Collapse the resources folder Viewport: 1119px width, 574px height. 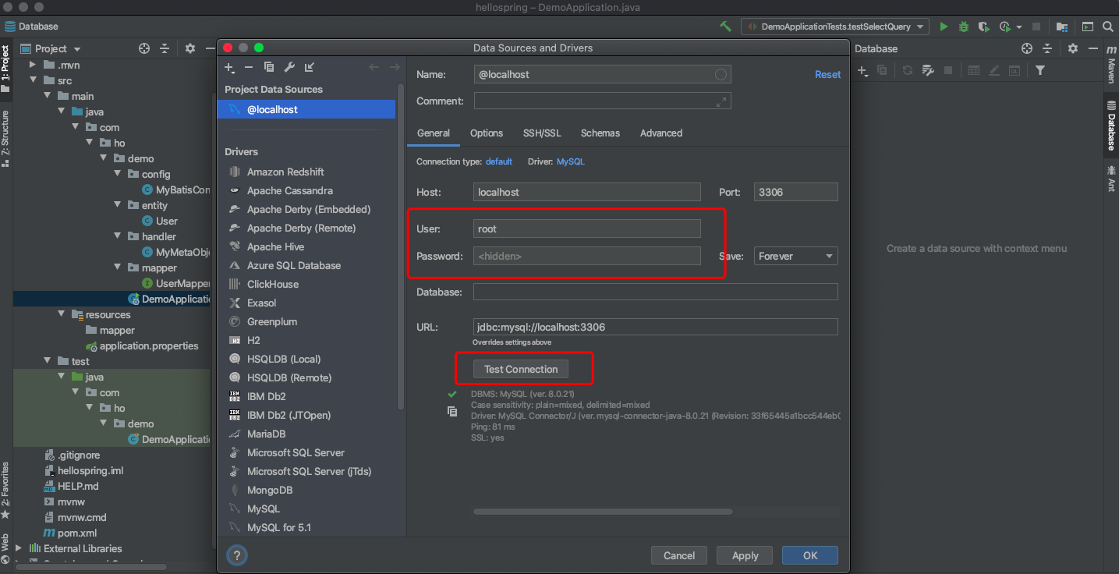point(61,314)
